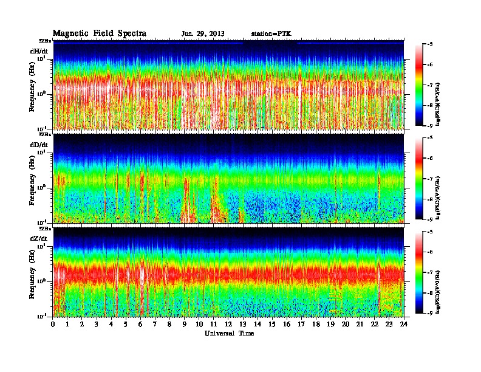This screenshot has width=481, height=372.
Task: Click the "24" hour tick label
Action: pyautogui.click(x=404, y=324)
